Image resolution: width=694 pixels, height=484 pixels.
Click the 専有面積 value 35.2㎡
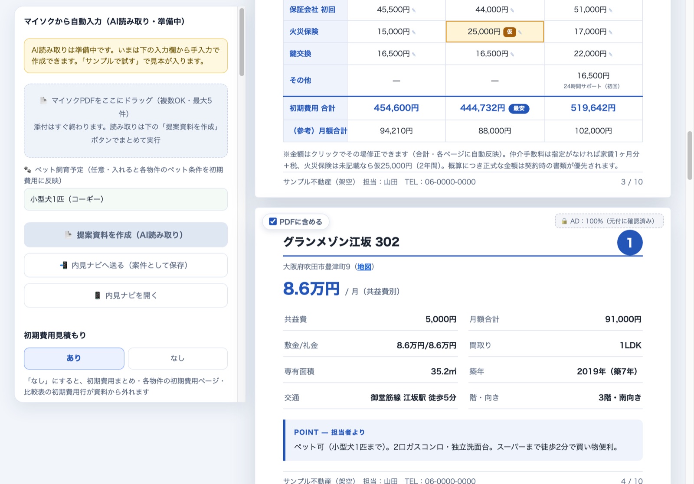[444, 371]
